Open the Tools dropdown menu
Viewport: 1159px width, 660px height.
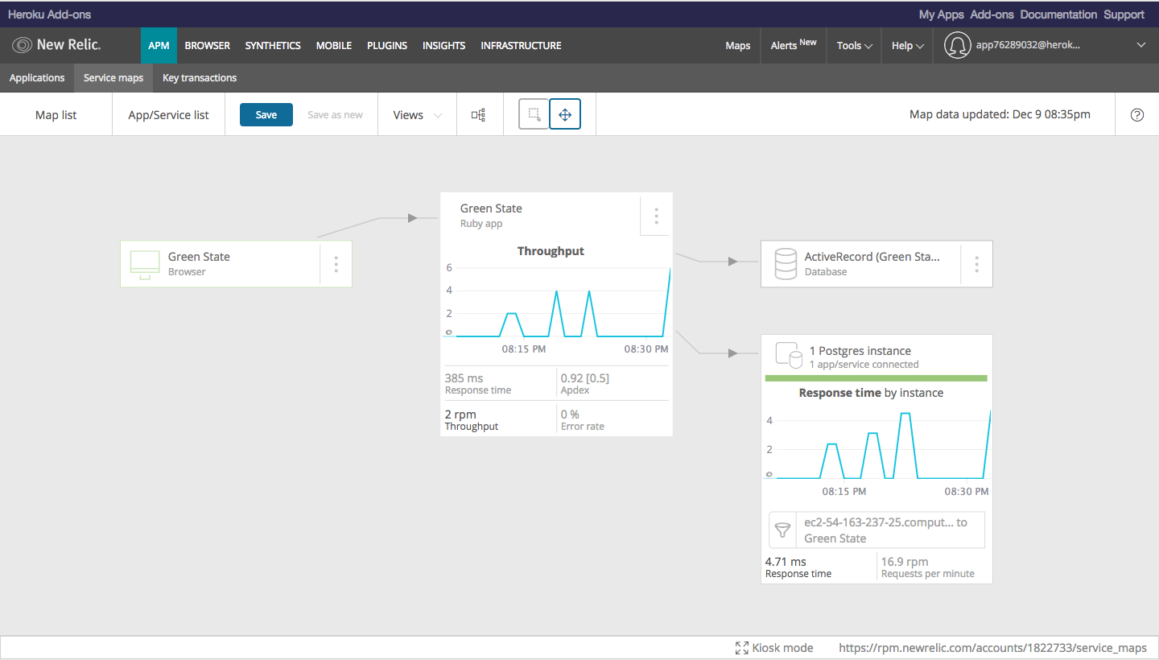click(x=854, y=46)
